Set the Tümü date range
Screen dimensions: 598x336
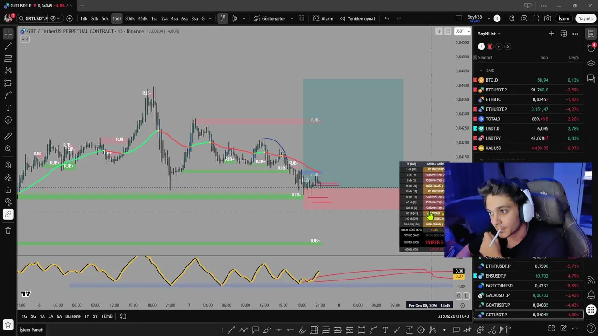click(x=107, y=316)
